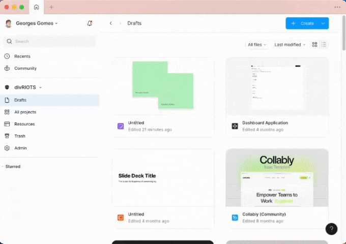Open Recents in sidebar
346x244 pixels.
tap(22, 56)
